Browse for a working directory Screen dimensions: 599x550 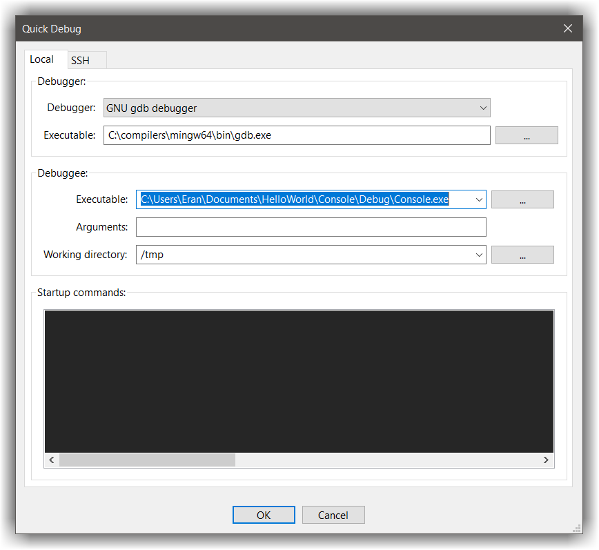(x=522, y=255)
